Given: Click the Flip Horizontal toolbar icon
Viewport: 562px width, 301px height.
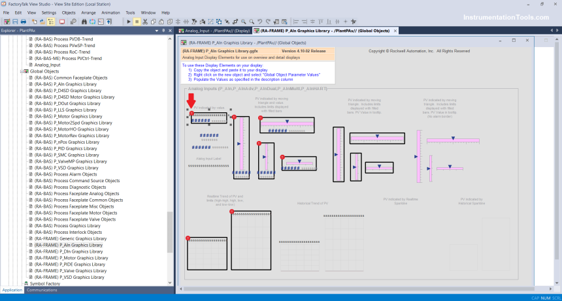Looking at the screenshot, I should tap(203, 22).
